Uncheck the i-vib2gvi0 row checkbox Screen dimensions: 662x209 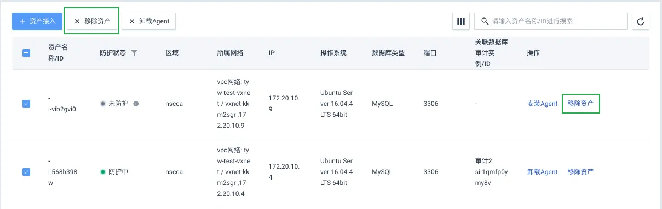[x=26, y=103]
